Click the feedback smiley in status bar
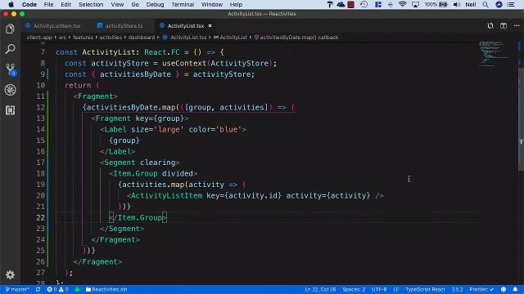Image resolution: width=524 pixels, height=294 pixels. (504, 289)
